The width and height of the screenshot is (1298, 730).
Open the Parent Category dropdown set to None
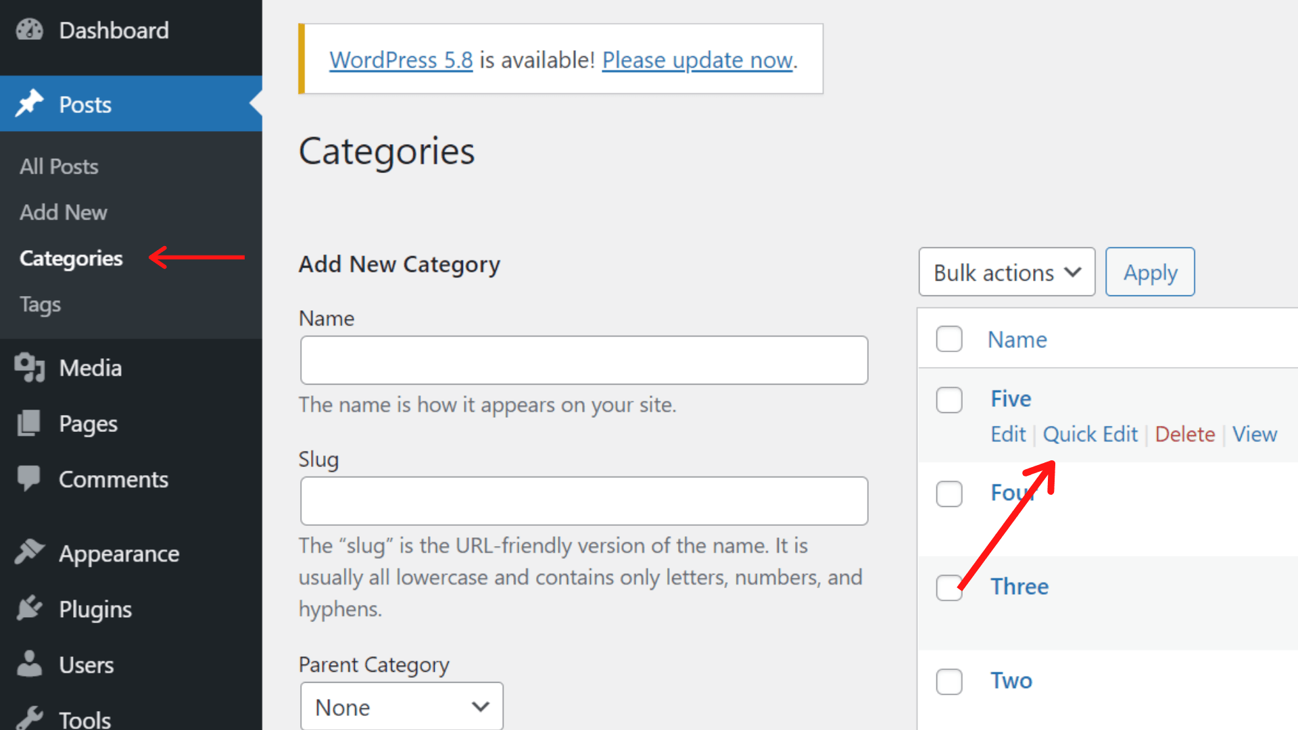coord(402,706)
